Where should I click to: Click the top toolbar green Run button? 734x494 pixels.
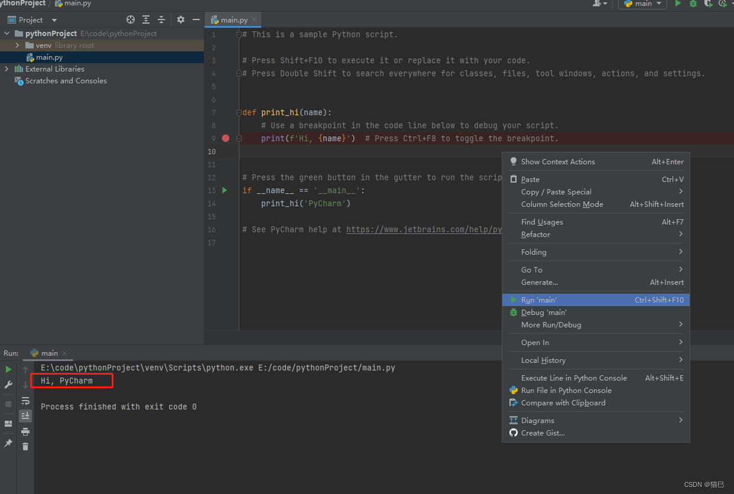coord(678,4)
